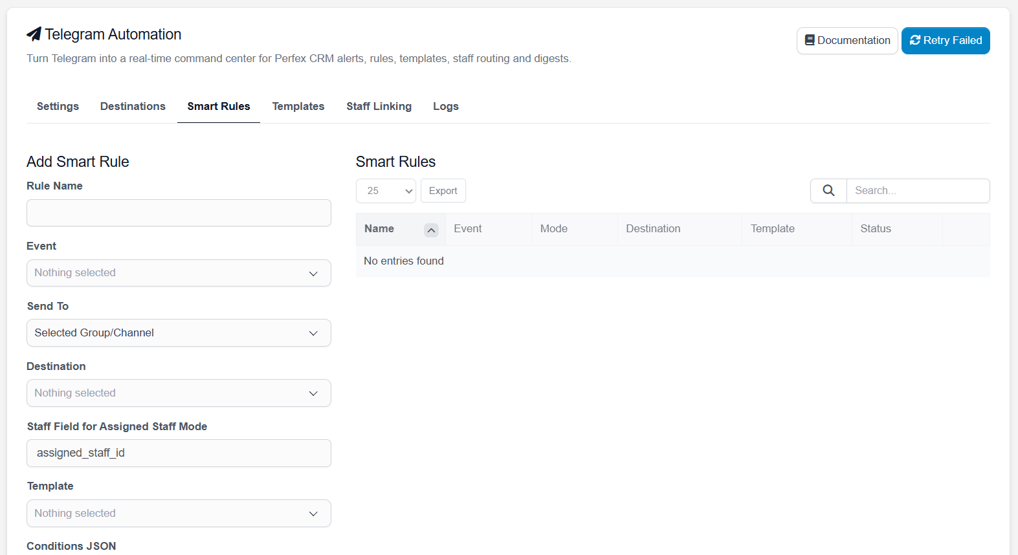Click the Retry Failed button
1018x555 pixels.
tap(946, 41)
